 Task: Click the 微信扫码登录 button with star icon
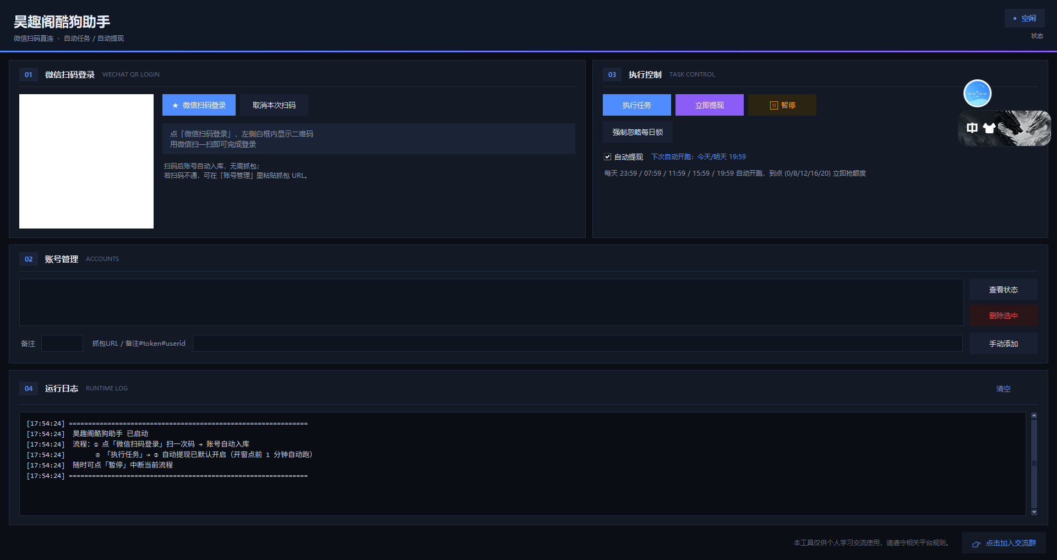[199, 105]
